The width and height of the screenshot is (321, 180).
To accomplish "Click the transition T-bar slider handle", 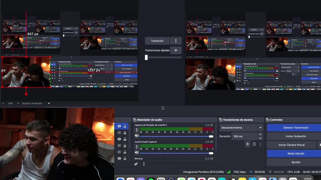I will 146,57.
